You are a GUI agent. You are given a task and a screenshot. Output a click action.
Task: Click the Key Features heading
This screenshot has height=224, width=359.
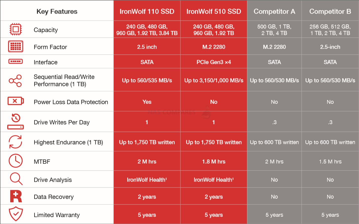coord(57,11)
